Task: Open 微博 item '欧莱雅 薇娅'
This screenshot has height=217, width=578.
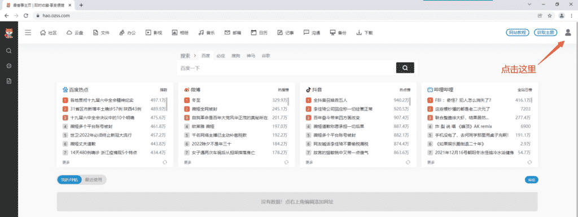Action: [203, 126]
